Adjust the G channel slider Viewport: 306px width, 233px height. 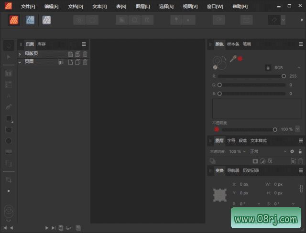252,85
